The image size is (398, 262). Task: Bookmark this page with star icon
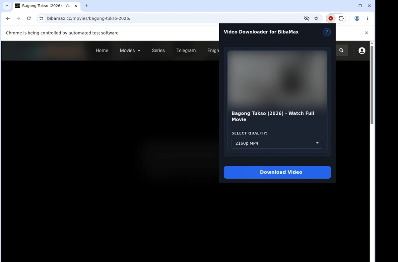point(316,19)
